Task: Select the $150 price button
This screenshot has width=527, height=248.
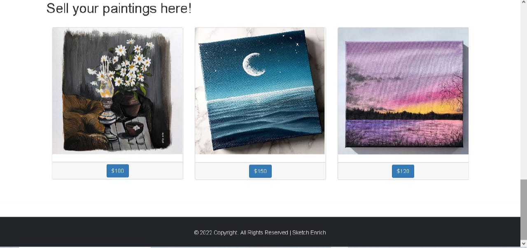Action: coord(260,171)
